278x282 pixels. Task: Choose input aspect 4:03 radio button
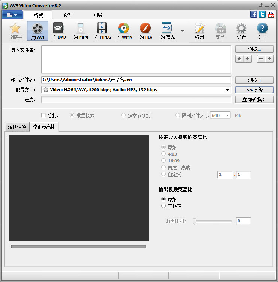point(163,154)
